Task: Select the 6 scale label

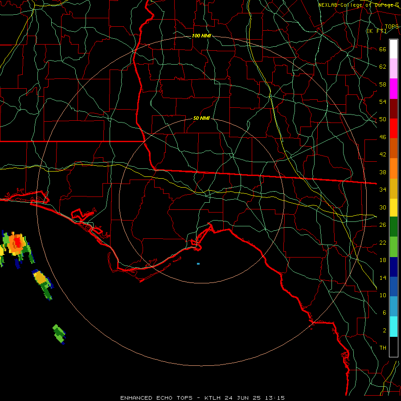Action: click(x=384, y=313)
